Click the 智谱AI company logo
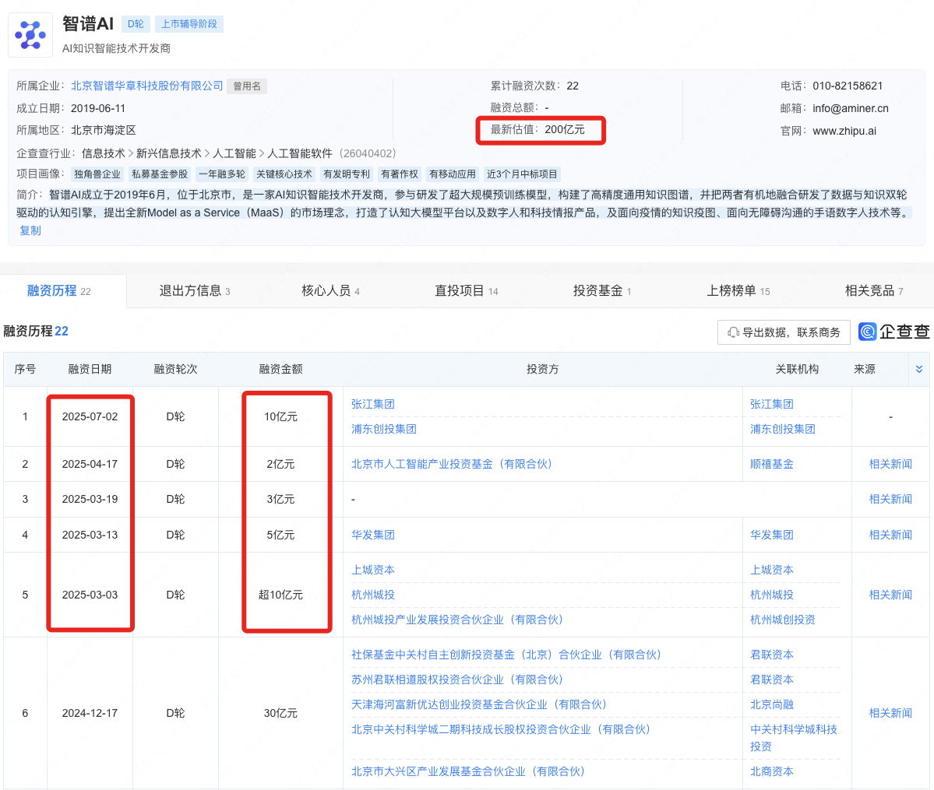934x790 pixels. click(x=30, y=34)
